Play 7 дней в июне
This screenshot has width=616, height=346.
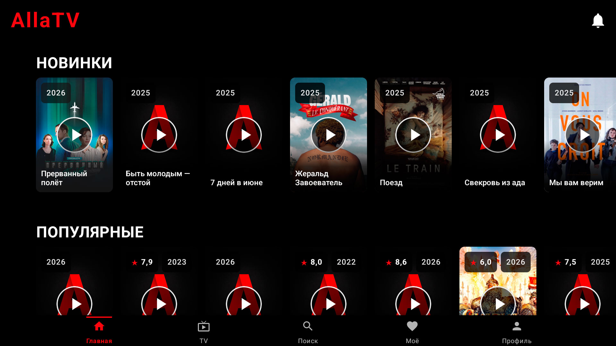coord(244,135)
